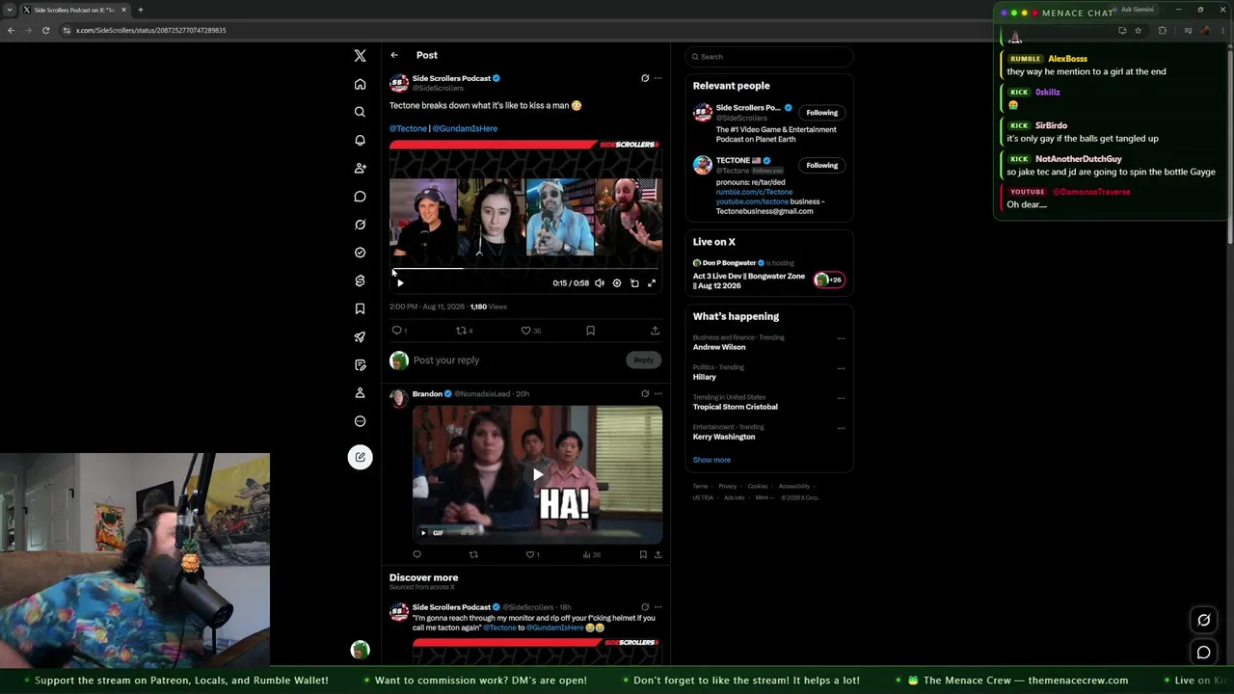This screenshot has width=1234, height=694.
Task: Bookmark the Side Scrollers post
Action: (590, 331)
